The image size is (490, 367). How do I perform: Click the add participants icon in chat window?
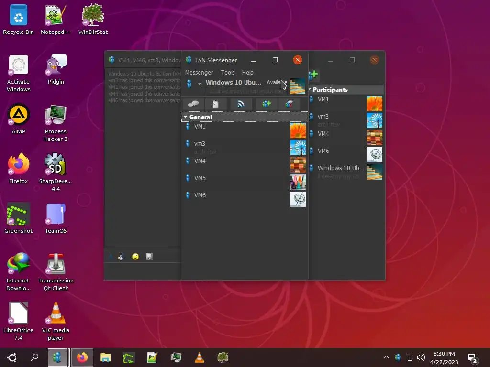click(x=313, y=75)
